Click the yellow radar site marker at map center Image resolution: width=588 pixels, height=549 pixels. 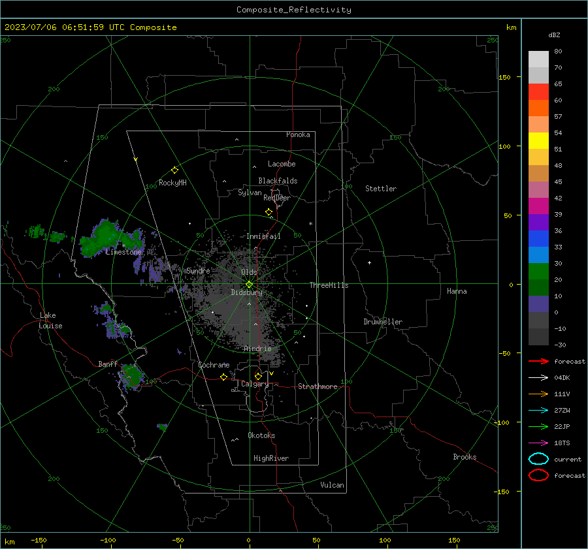(249, 284)
